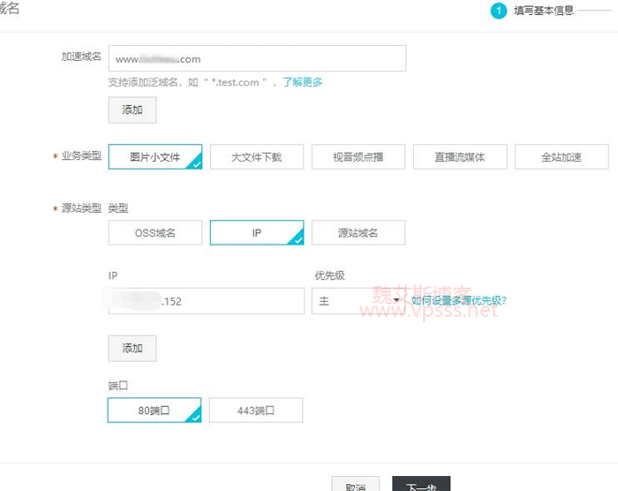Screen dimensions: 618x491
Task: Select the 443端口 port option
Action: click(256, 411)
